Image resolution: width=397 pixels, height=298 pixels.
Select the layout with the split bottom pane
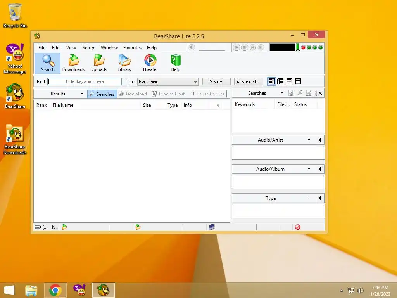pyautogui.click(x=289, y=81)
